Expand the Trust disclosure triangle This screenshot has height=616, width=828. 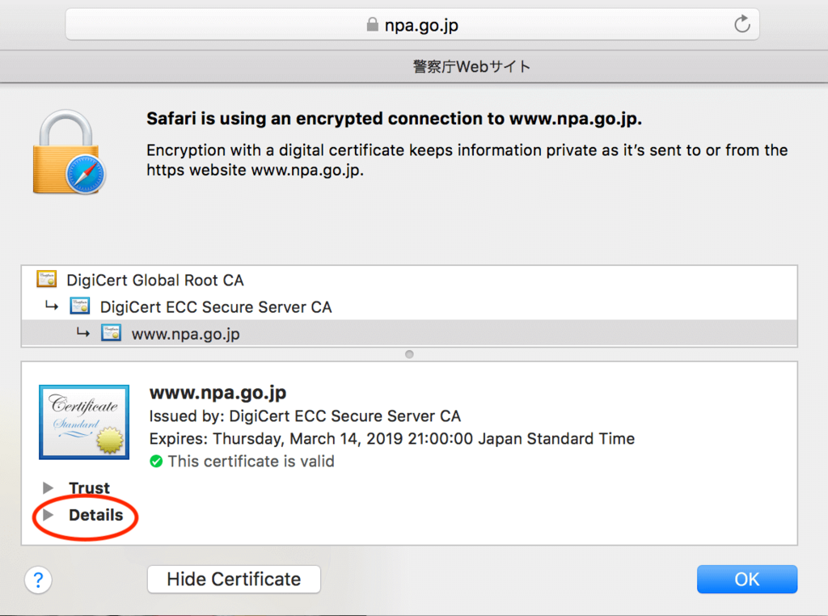pyautogui.click(x=48, y=487)
